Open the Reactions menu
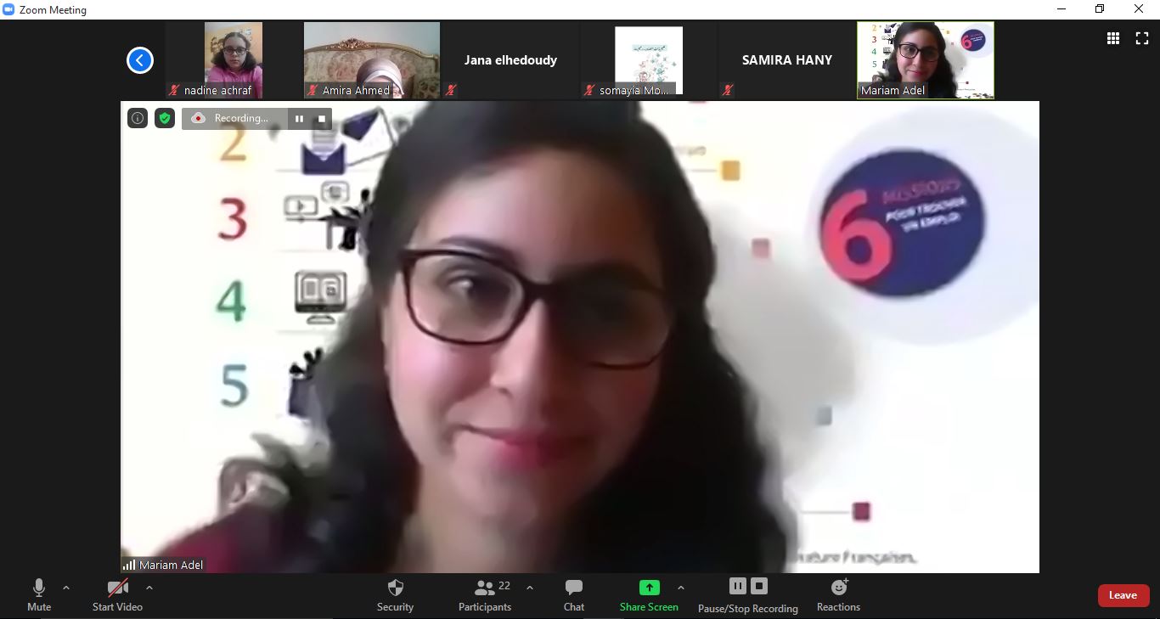 coord(838,594)
